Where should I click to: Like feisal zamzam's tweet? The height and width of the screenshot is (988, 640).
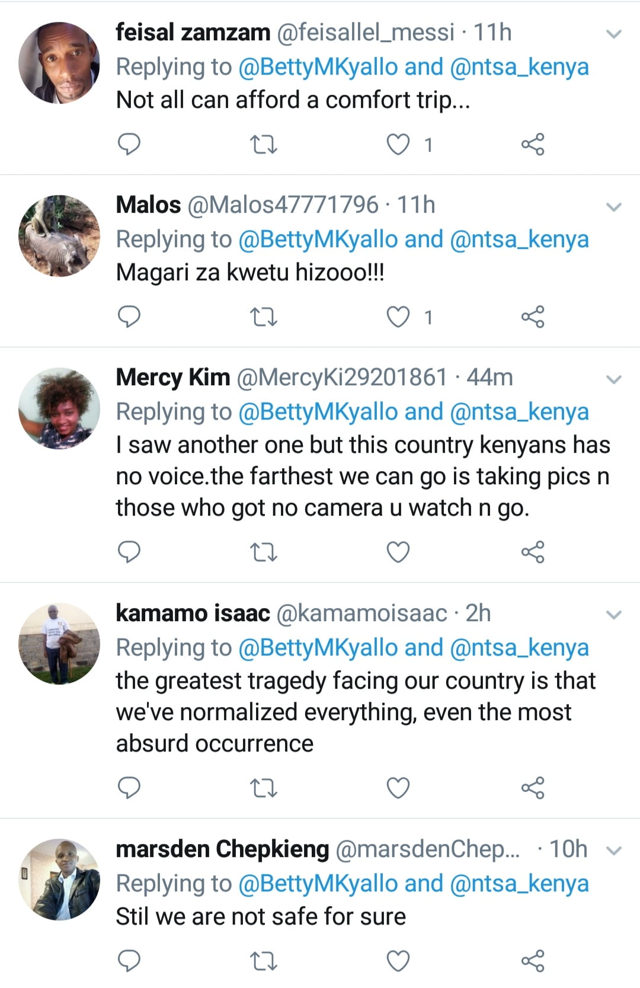tap(398, 145)
